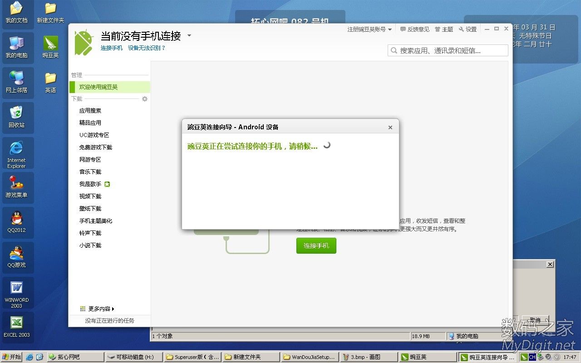The image size is (581, 363).
Task: Open 我的文档 desktop icon
Action: click(16, 13)
